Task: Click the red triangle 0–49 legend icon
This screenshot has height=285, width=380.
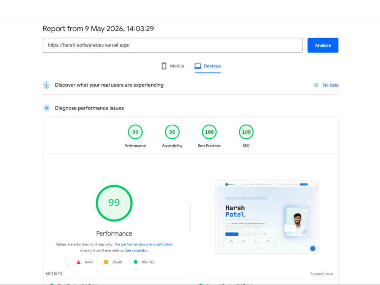Action: (x=79, y=262)
